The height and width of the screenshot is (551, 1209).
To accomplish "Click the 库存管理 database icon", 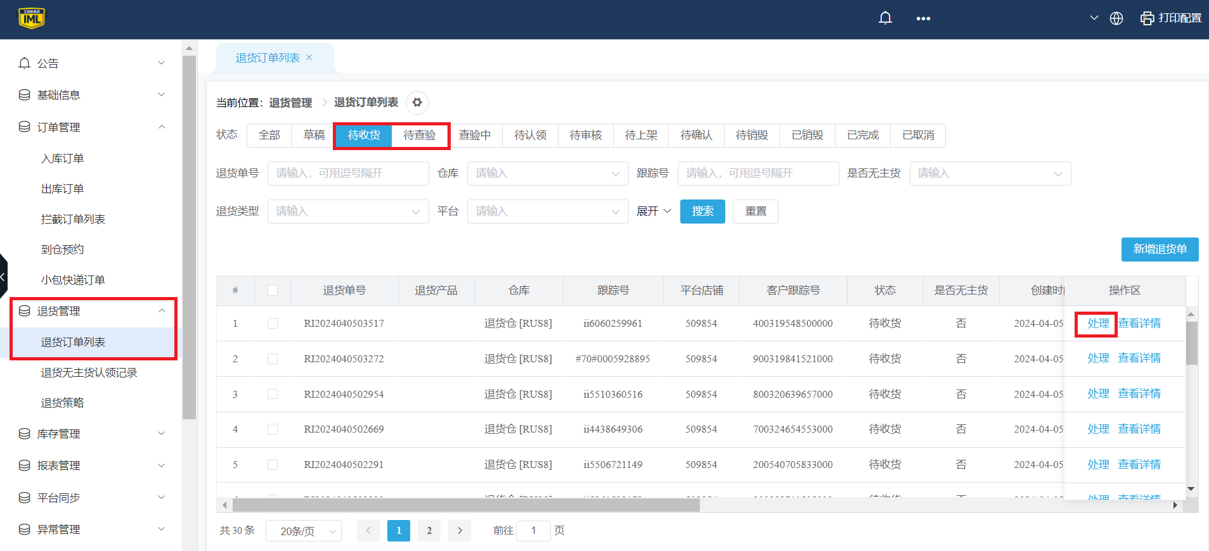I will click(x=25, y=434).
